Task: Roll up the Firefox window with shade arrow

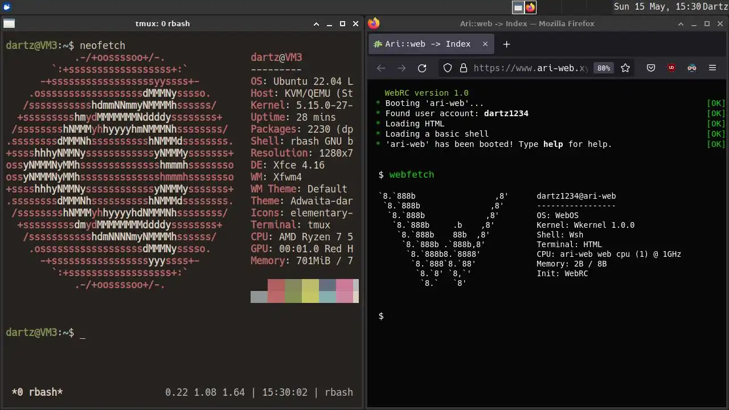Action: (681, 24)
